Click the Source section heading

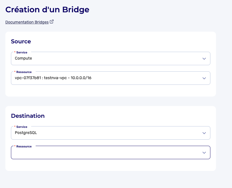21,41
